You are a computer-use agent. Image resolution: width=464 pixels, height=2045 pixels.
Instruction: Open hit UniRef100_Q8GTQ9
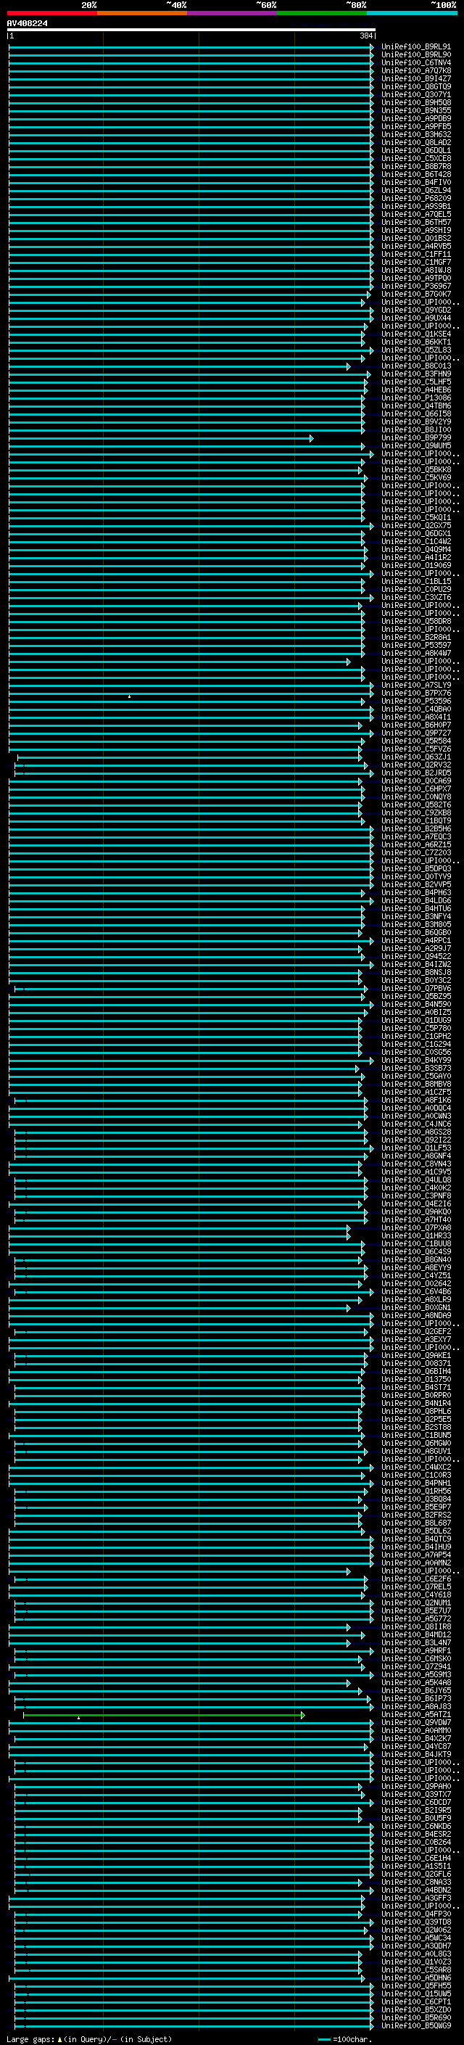pos(416,86)
